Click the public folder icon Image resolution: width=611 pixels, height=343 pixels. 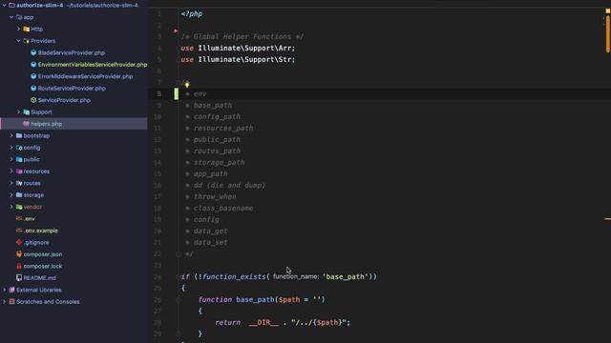(19, 159)
